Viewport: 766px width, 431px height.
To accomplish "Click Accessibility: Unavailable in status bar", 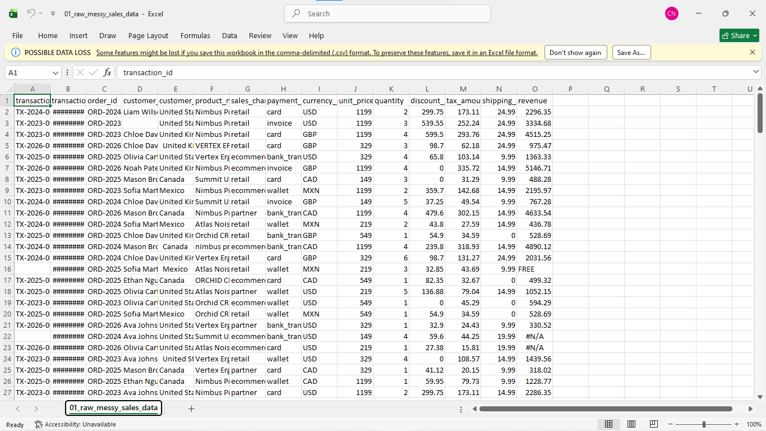I will point(75,424).
